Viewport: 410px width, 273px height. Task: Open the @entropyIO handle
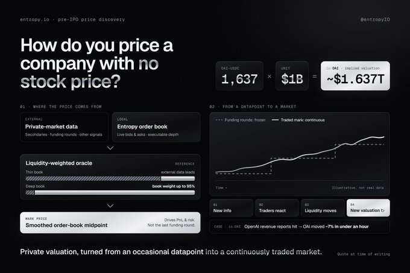coord(375,19)
